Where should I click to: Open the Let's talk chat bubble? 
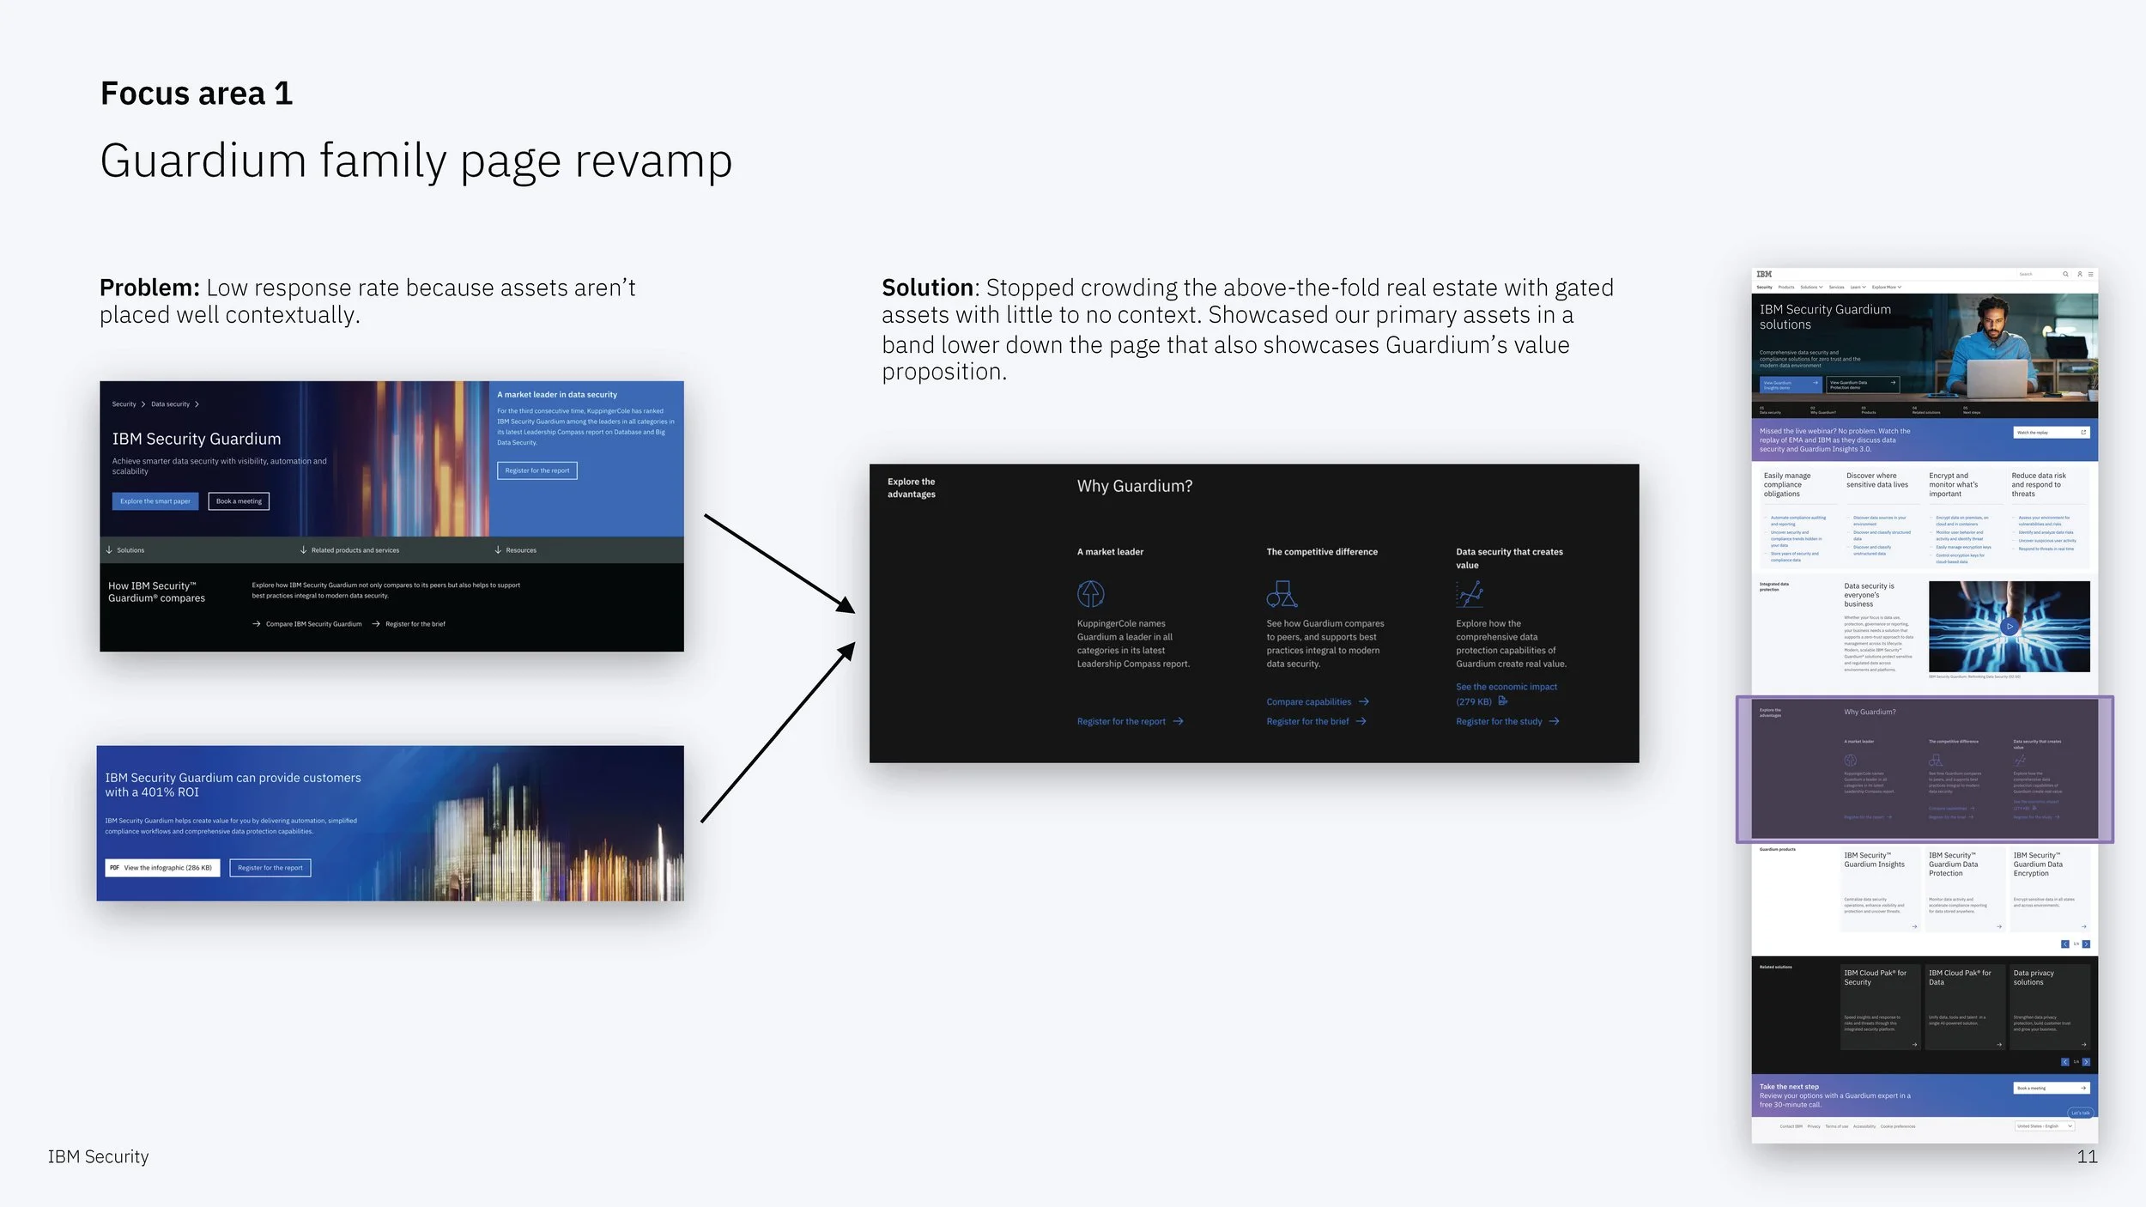pyautogui.click(x=2081, y=1113)
